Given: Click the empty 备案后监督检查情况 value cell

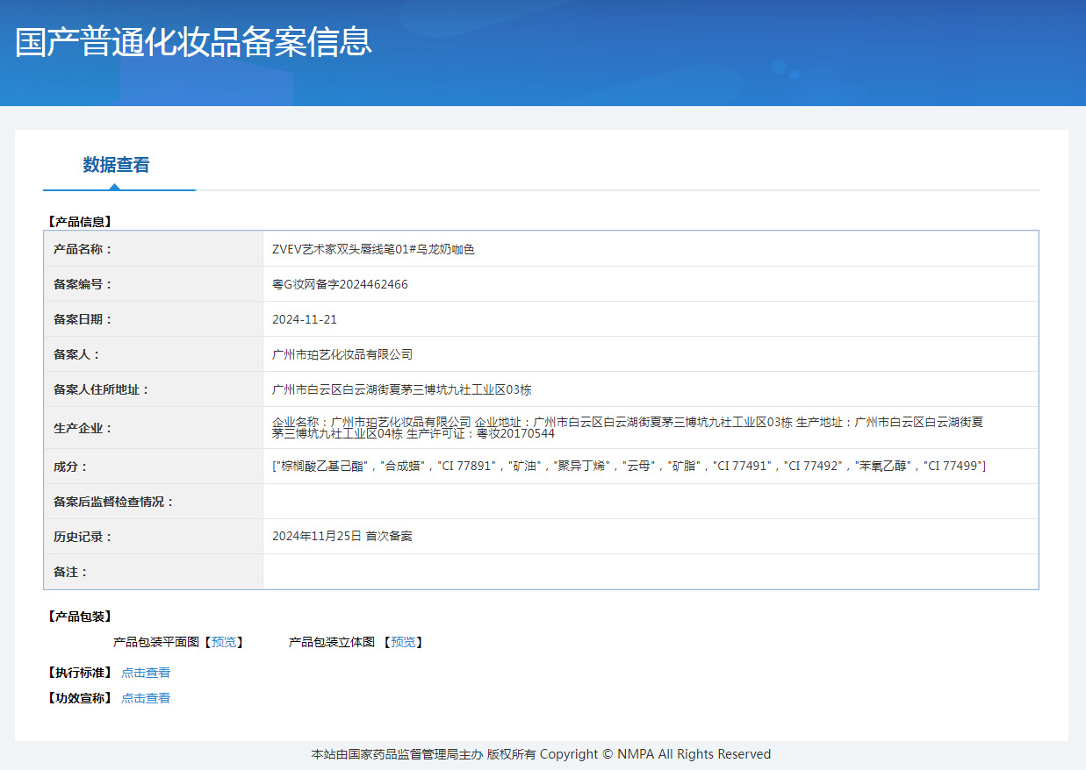Looking at the screenshot, I should 650,502.
